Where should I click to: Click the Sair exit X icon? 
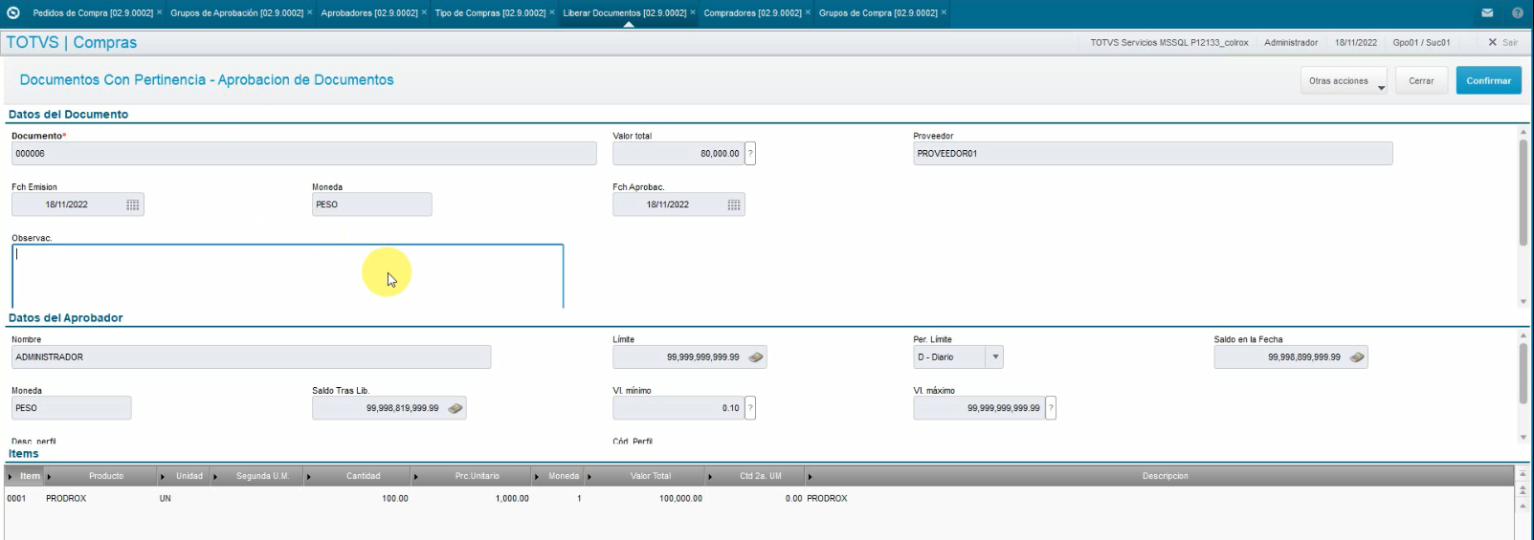click(x=1492, y=42)
